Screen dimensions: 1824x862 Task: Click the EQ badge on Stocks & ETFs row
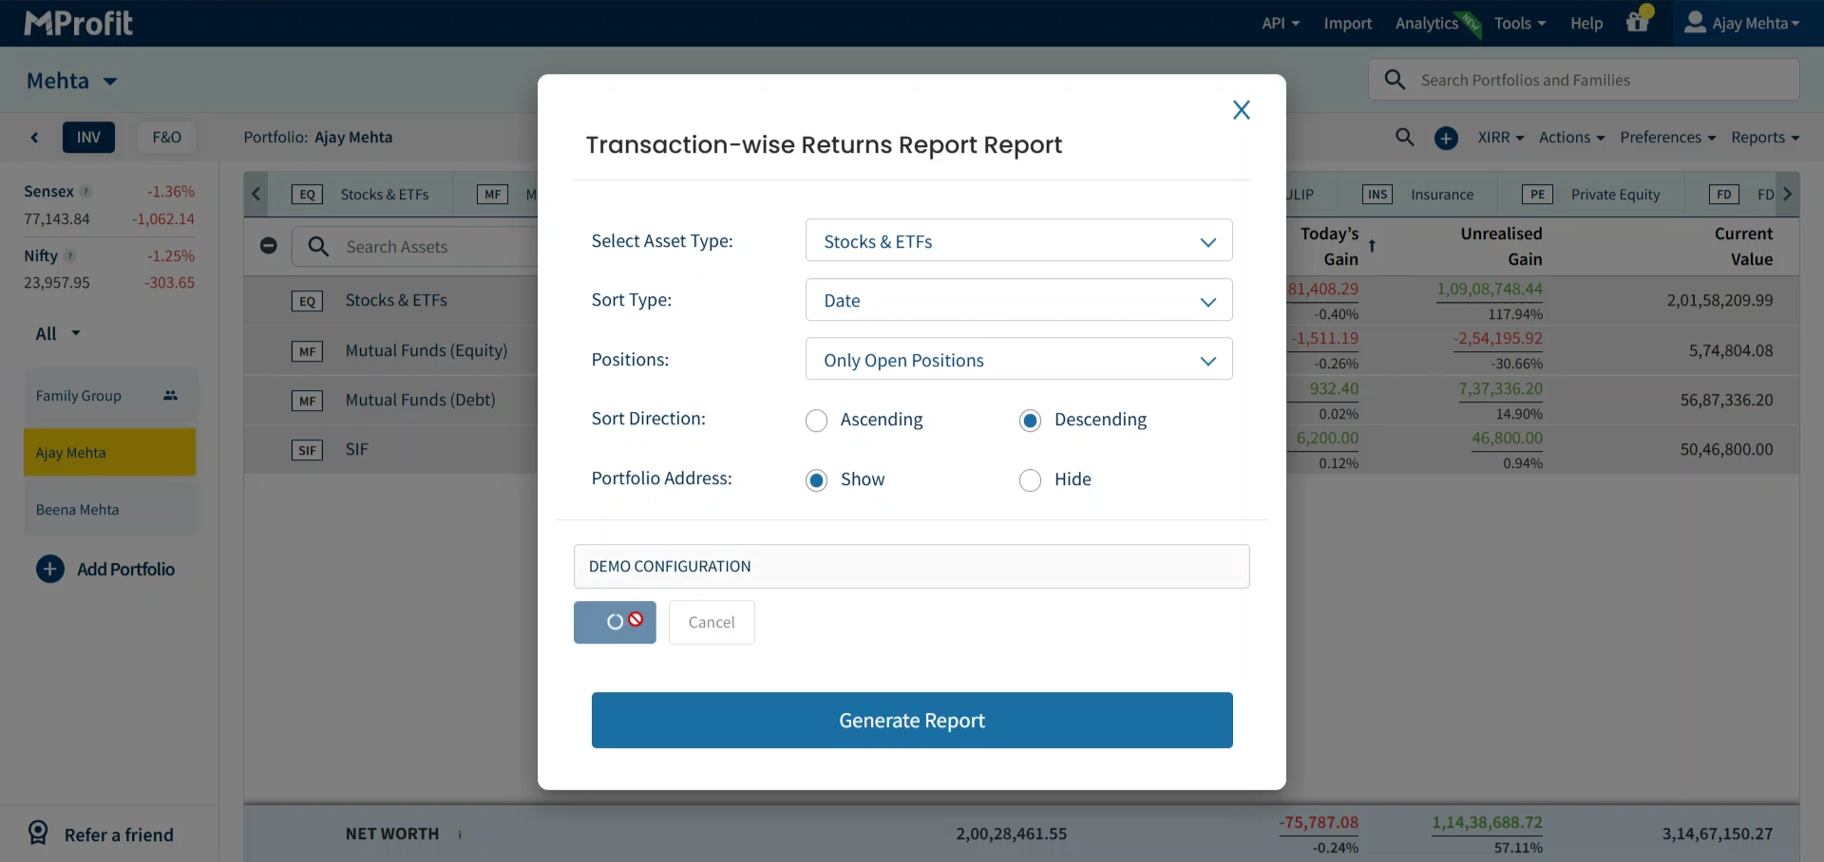click(307, 302)
